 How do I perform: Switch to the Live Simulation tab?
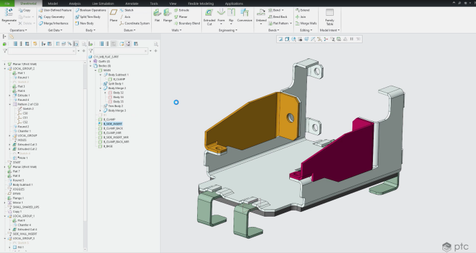(103, 3)
